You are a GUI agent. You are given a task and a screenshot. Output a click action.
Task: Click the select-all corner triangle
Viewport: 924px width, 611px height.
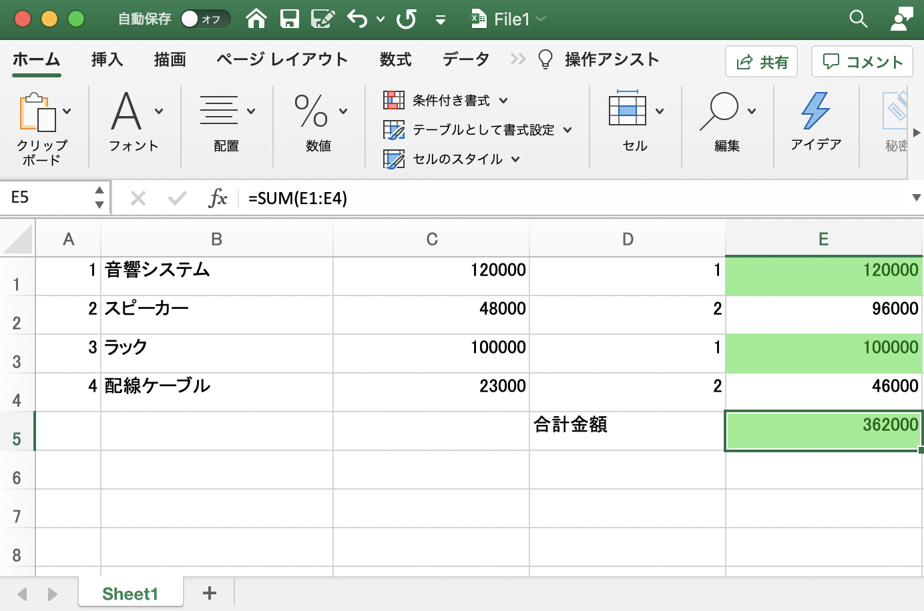click(x=17, y=239)
